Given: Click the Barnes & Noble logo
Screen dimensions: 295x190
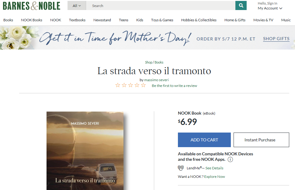Looking at the screenshot, I should [x=31, y=6].
